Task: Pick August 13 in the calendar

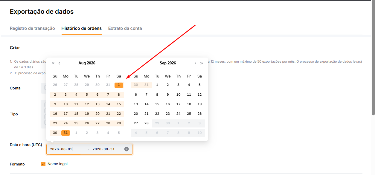Action: 97,104
